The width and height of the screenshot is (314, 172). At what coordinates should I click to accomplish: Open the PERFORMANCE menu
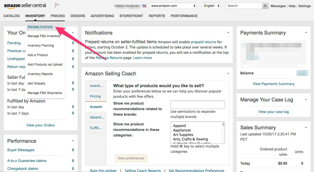[x=184, y=16]
